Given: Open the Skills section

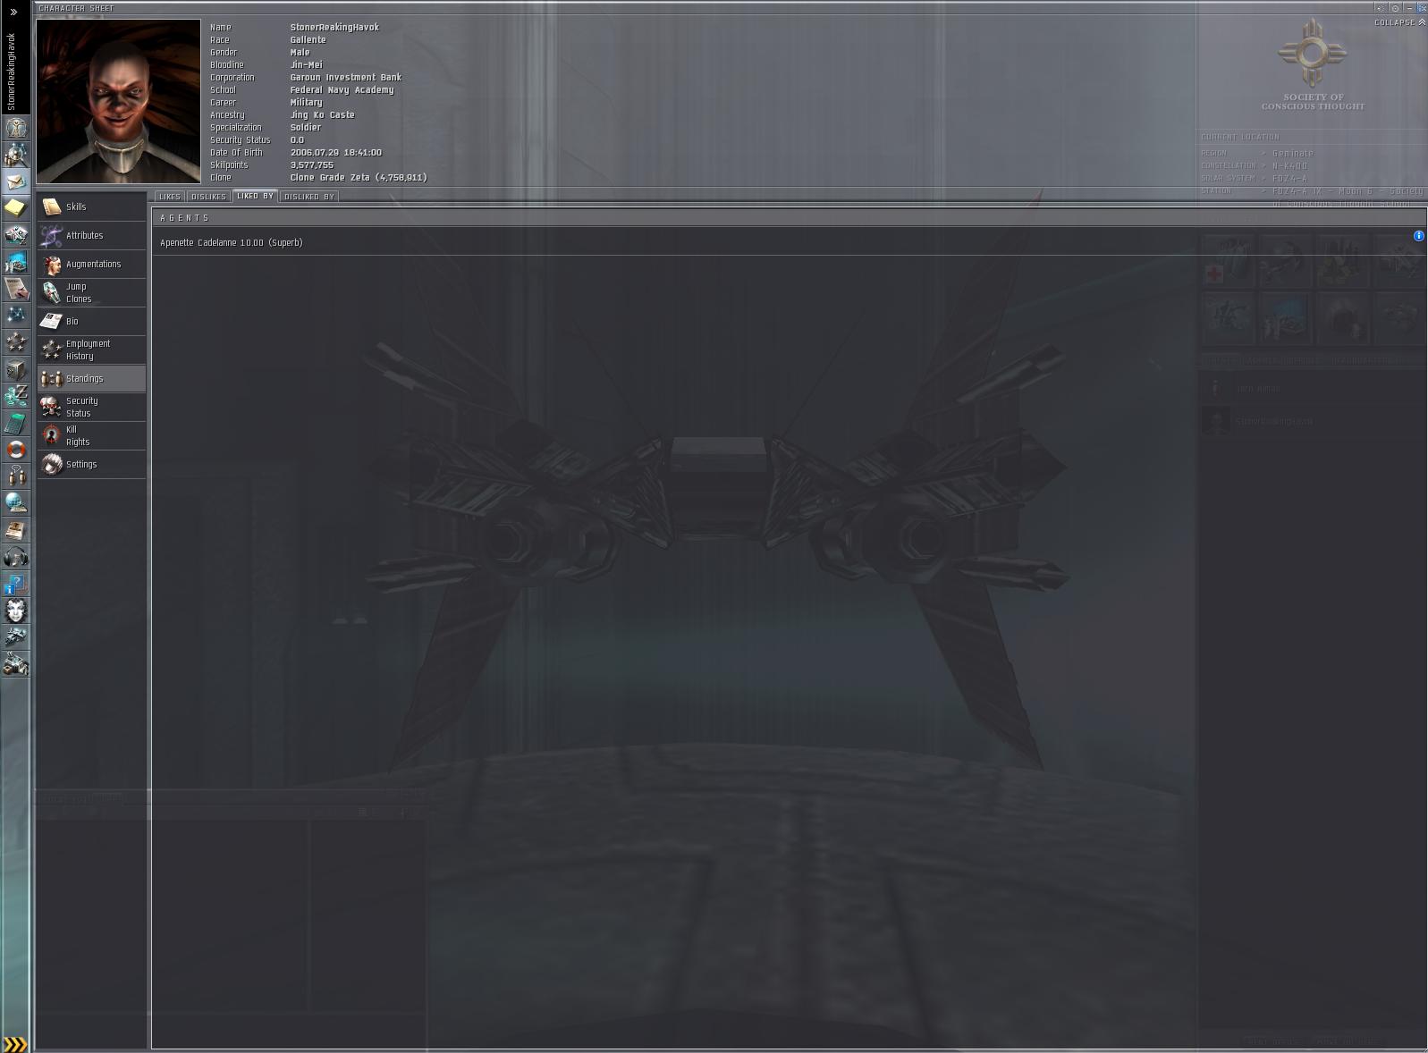Looking at the screenshot, I should pyautogui.click(x=91, y=206).
